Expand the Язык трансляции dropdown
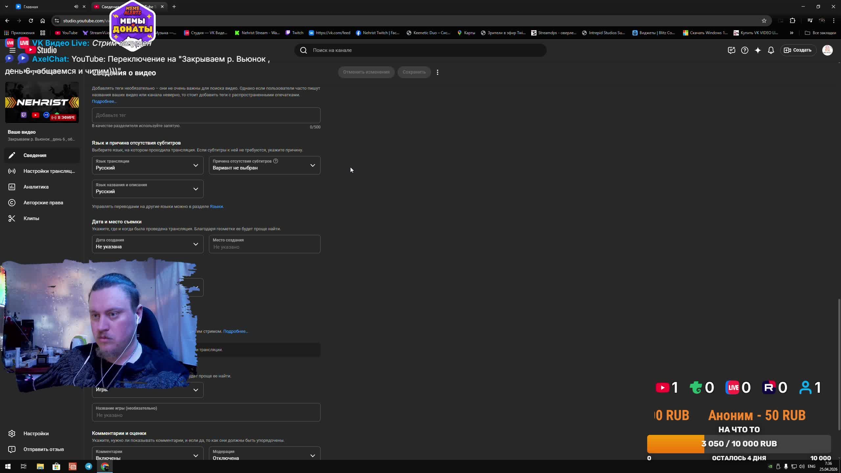Viewport: 841px width, 473px height. click(148, 165)
